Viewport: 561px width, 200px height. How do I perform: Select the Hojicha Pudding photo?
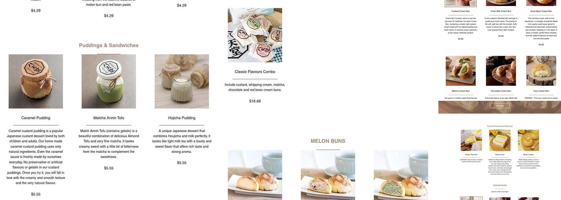click(x=182, y=82)
